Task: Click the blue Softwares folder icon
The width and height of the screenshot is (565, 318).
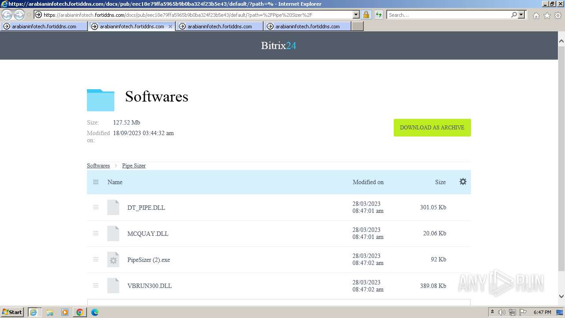Action: click(101, 100)
